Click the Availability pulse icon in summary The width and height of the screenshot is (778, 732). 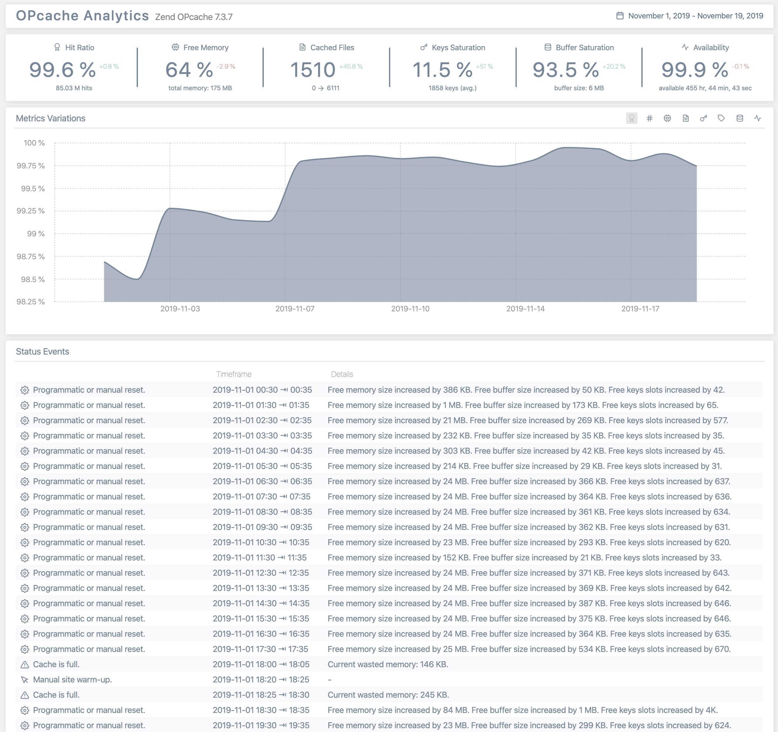click(685, 47)
